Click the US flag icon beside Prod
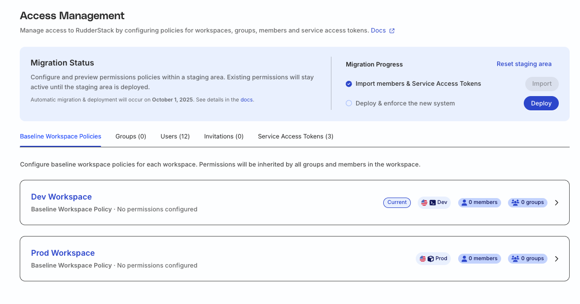The image size is (580, 304). pos(422,258)
